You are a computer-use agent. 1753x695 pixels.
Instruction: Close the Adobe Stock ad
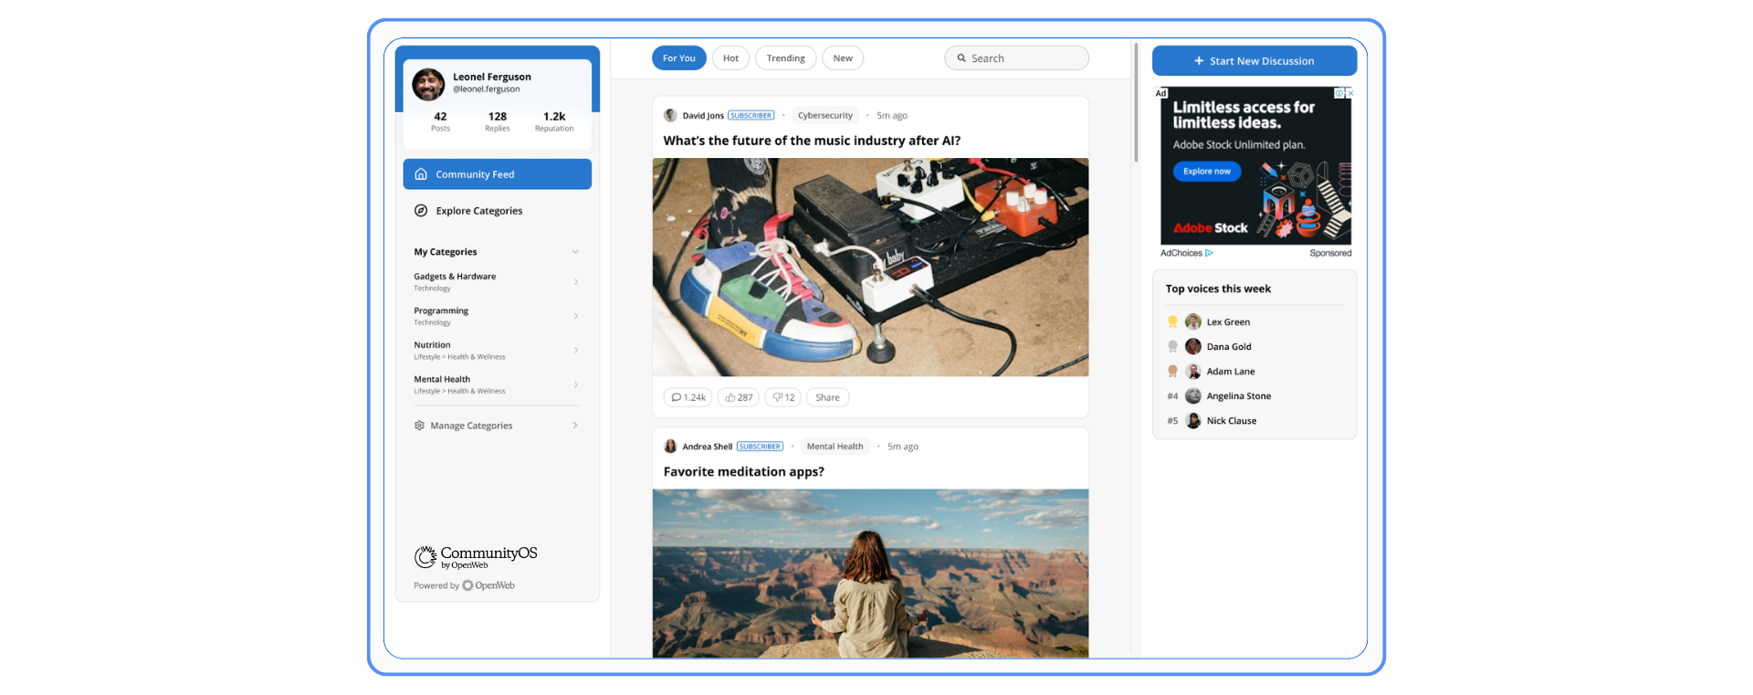coord(1350,93)
